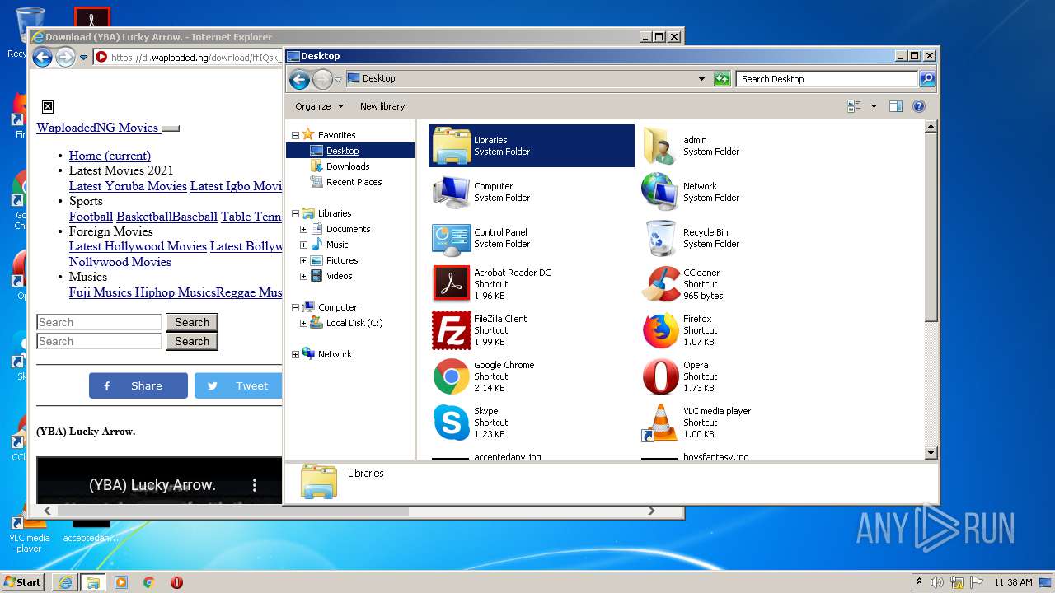Image resolution: width=1055 pixels, height=593 pixels.
Task: Collapse the Libraries tree group
Action: coord(295,213)
